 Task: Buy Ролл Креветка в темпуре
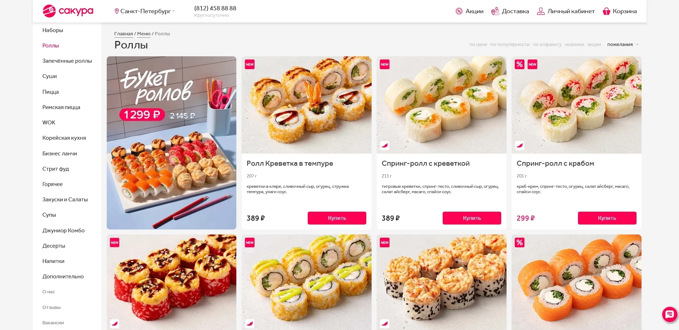click(337, 218)
